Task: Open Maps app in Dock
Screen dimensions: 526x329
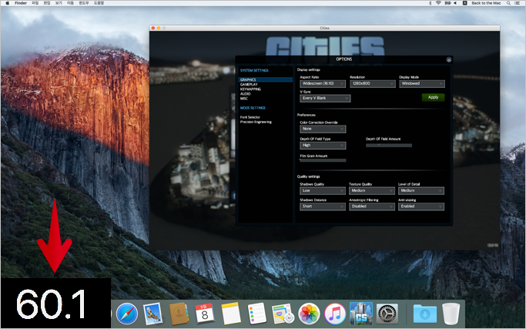Action: tap(283, 314)
